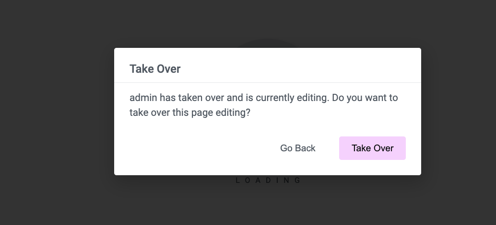
Task: Choose Go Back in the dialog
Action: click(298, 148)
